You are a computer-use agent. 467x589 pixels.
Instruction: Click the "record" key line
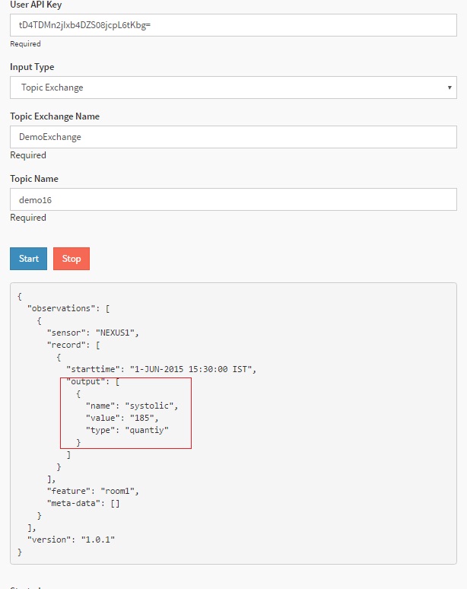tap(73, 345)
